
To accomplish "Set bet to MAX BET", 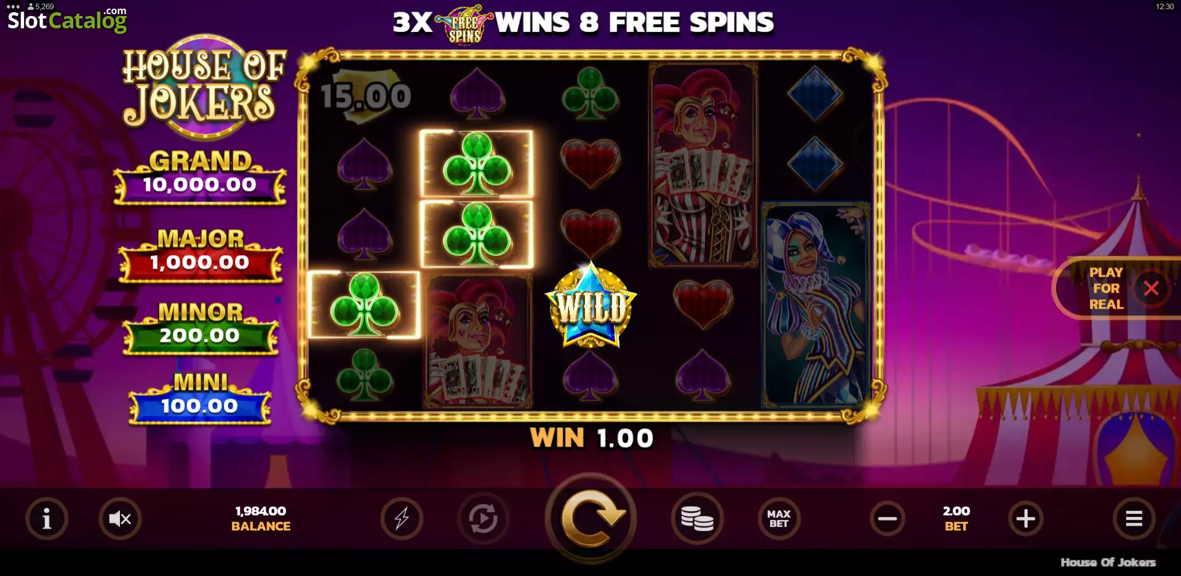I will click(779, 519).
